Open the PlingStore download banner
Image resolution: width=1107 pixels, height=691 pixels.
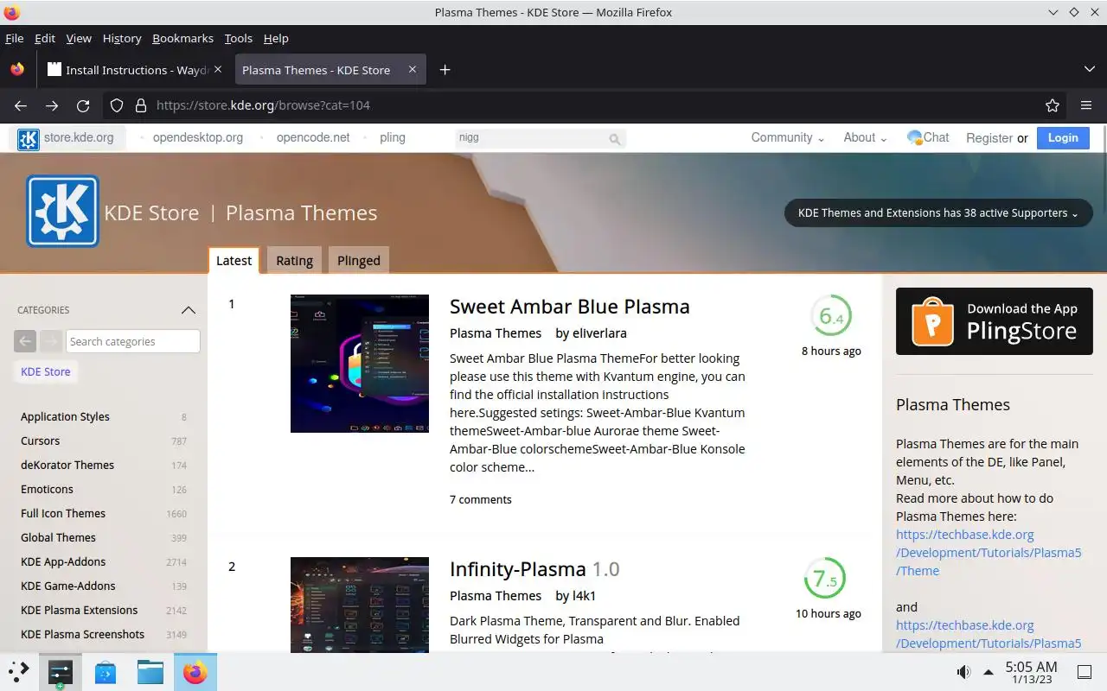995,321
